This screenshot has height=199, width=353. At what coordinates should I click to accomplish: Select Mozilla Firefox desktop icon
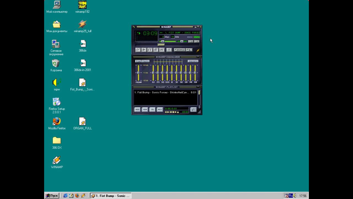(x=57, y=124)
